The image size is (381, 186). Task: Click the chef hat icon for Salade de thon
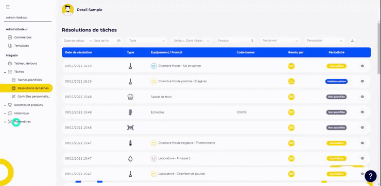coord(130,97)
